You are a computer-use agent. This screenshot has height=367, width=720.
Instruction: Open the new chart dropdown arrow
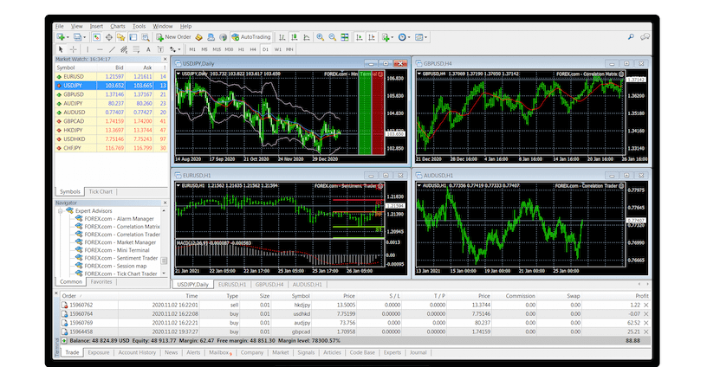pos(68,37)
